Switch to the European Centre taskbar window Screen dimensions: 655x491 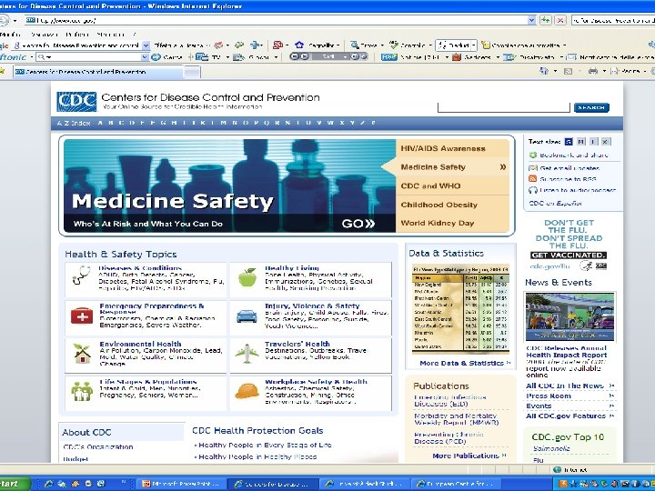point(456,485)
